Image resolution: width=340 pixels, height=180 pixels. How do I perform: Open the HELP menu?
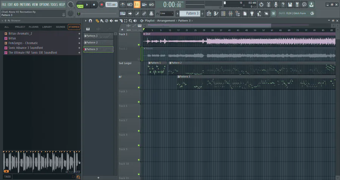coord(62,5)
